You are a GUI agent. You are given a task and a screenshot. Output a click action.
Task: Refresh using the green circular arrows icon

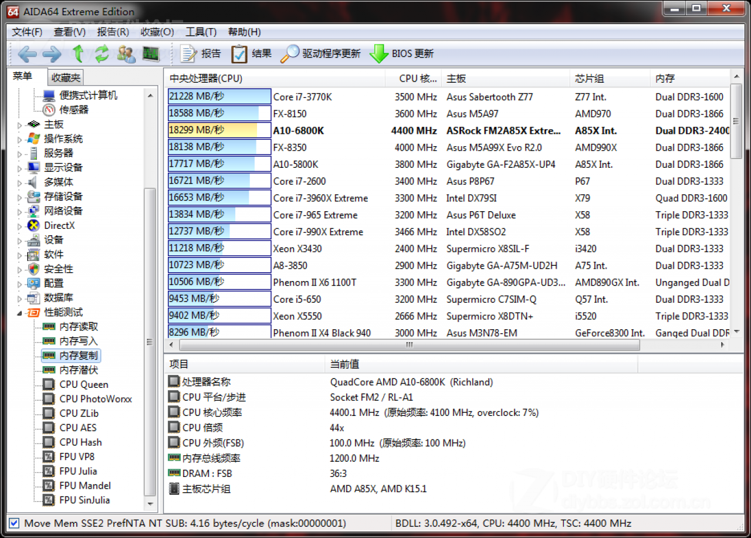tap(102, 54)
